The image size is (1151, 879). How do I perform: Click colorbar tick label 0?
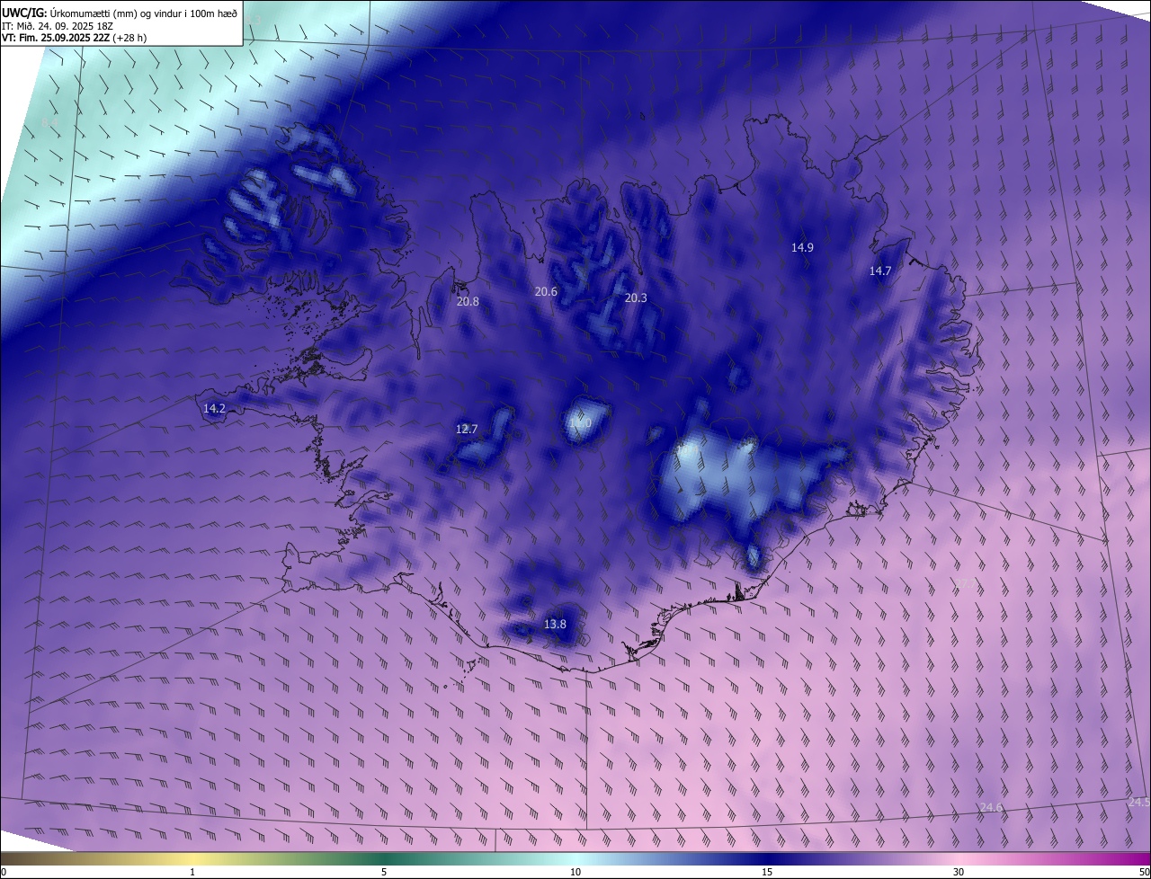tap(4, 872)
